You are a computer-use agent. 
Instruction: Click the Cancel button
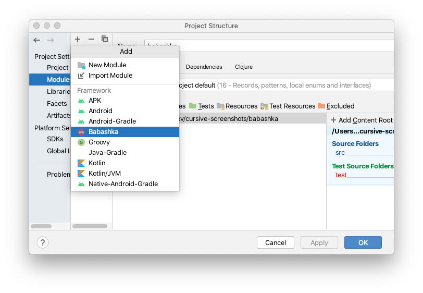[x=276, y=242]
